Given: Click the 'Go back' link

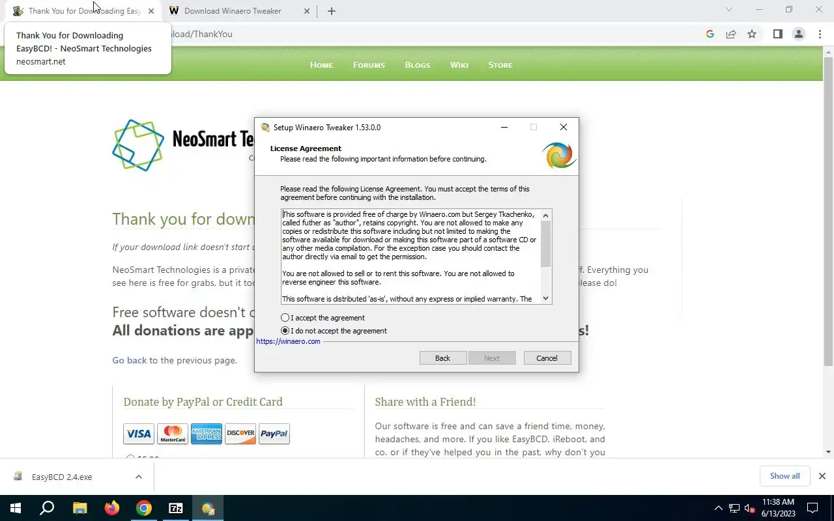Looking at the screenshot, I should click(129, 360).
